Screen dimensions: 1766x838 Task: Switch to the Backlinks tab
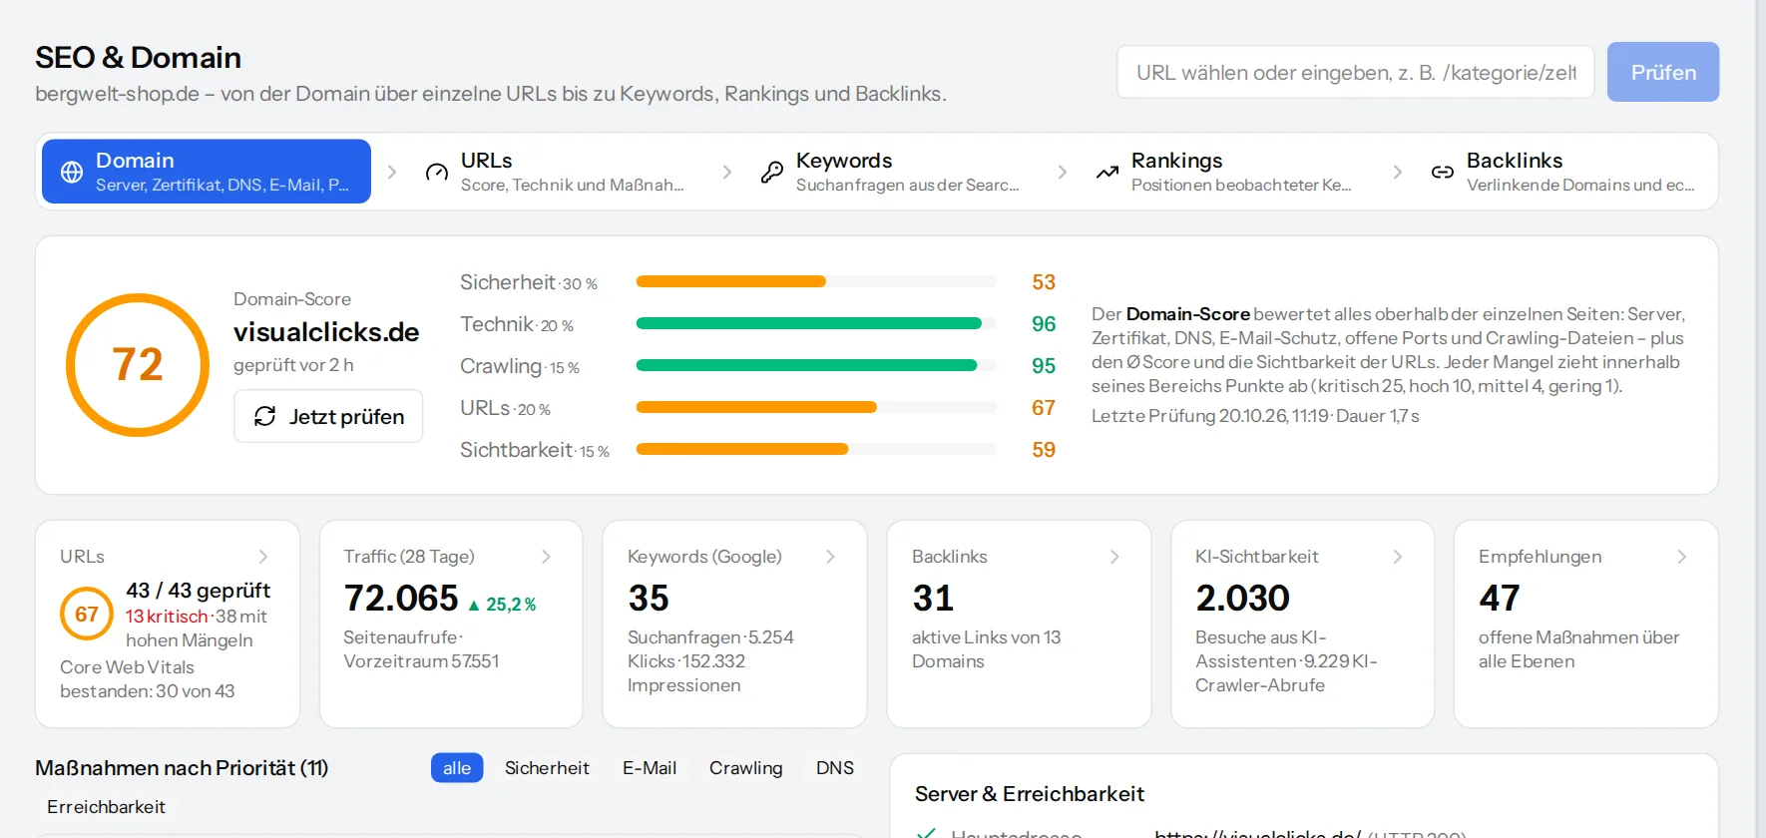pos(1564,172)
